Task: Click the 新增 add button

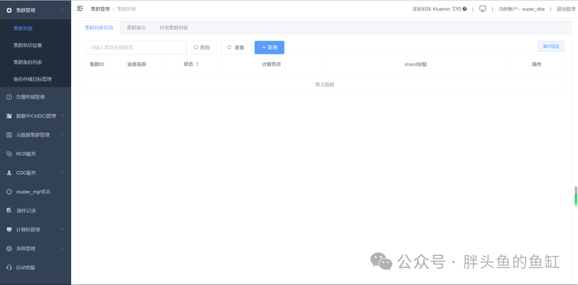Action: [x=269, y=48]
